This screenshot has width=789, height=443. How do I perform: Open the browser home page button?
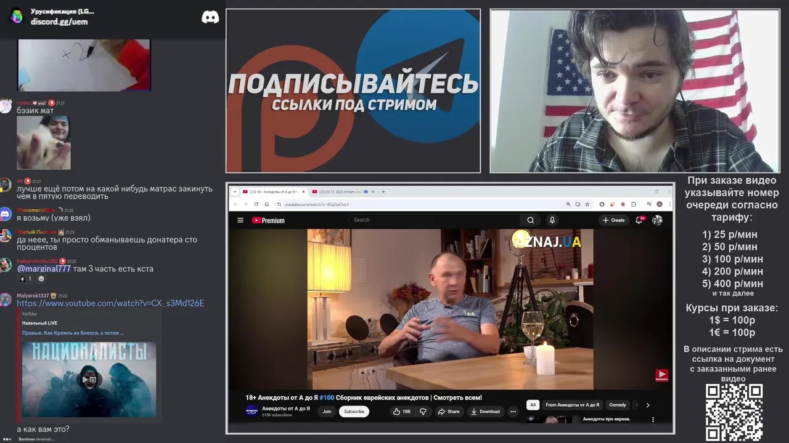pos(267,204)
